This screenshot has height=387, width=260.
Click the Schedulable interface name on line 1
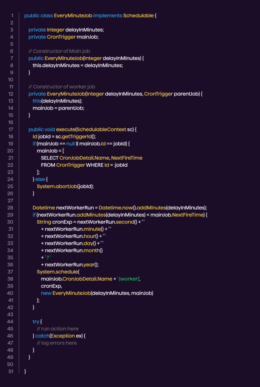138,15
